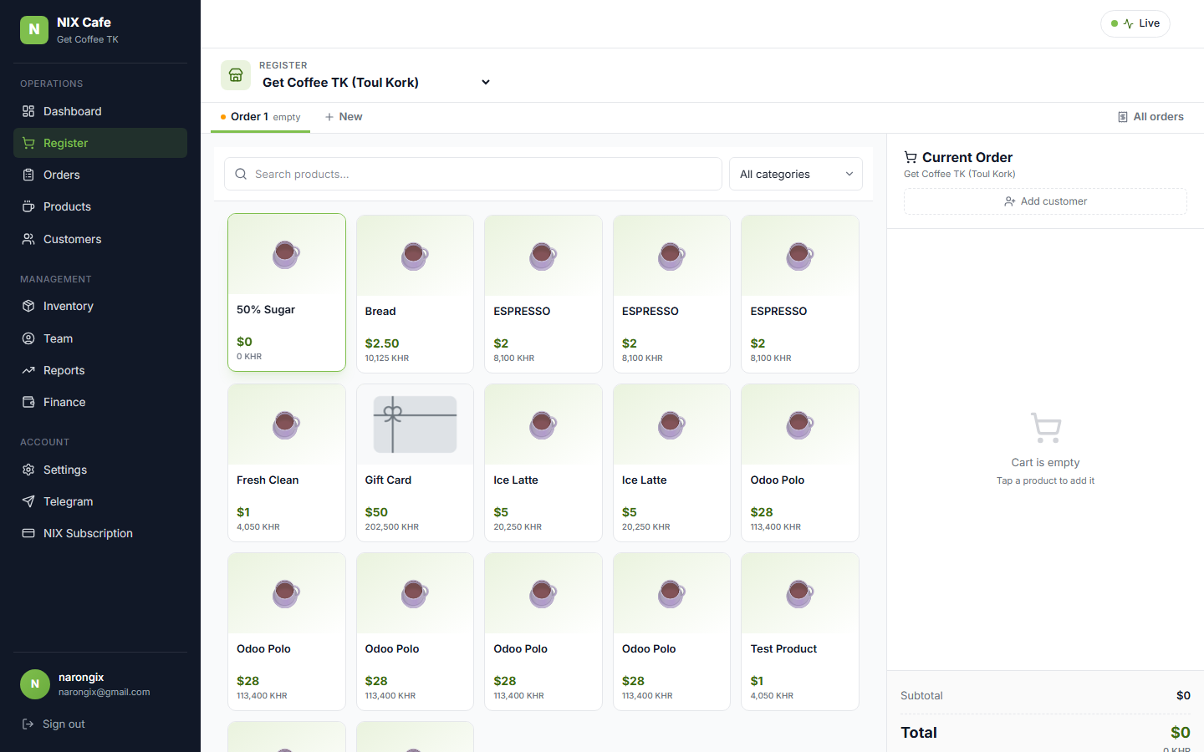Select the Products cup icon
This screenshot has width=1204, height=752.
[28, 206]
